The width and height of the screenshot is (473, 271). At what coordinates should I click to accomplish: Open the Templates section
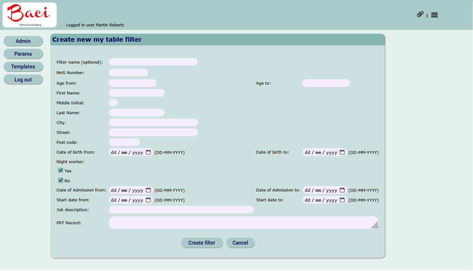click(23, 66)
